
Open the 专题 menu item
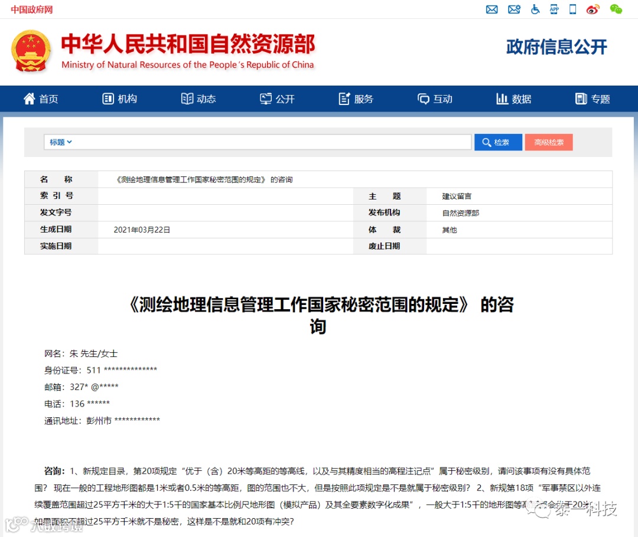pyautogui.click(x=601, y=99)
